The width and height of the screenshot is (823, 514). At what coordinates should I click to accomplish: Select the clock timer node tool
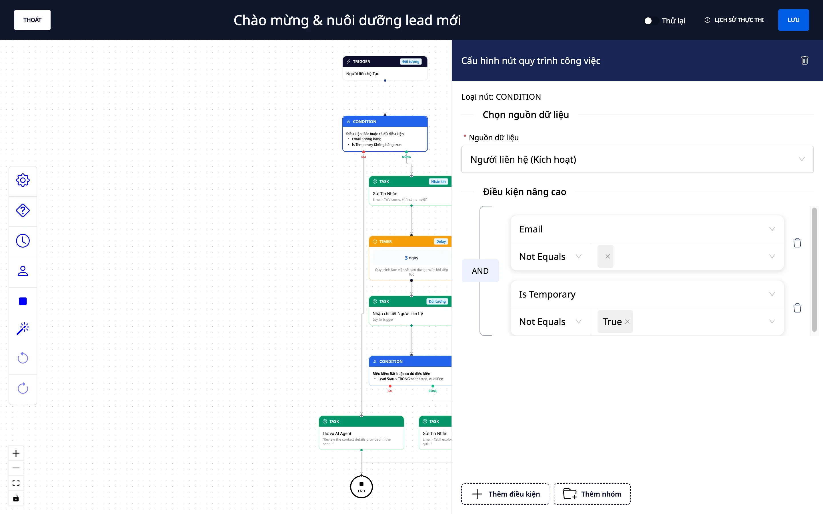(x=23, y=241)
